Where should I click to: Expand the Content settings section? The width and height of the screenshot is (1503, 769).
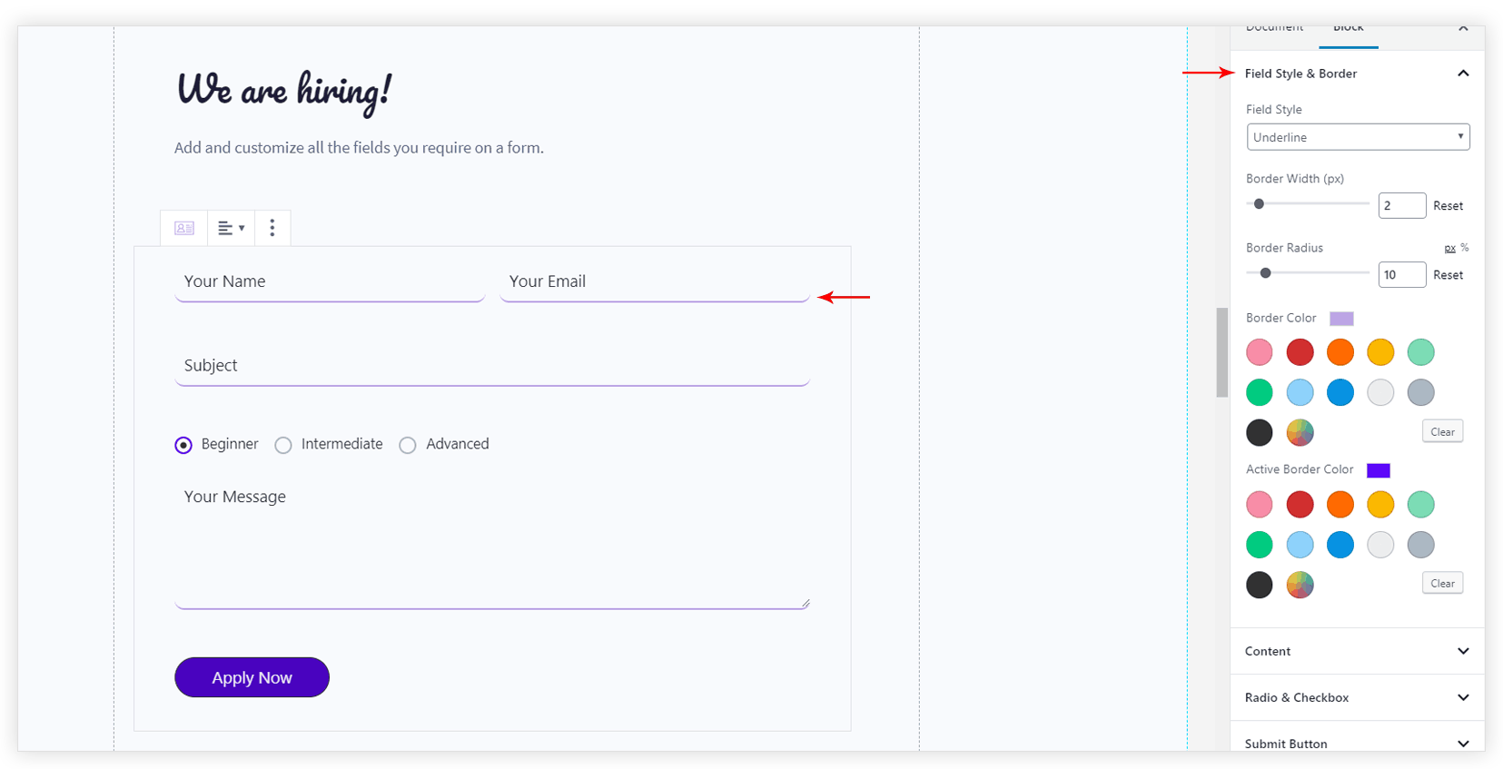(1357, 651)
